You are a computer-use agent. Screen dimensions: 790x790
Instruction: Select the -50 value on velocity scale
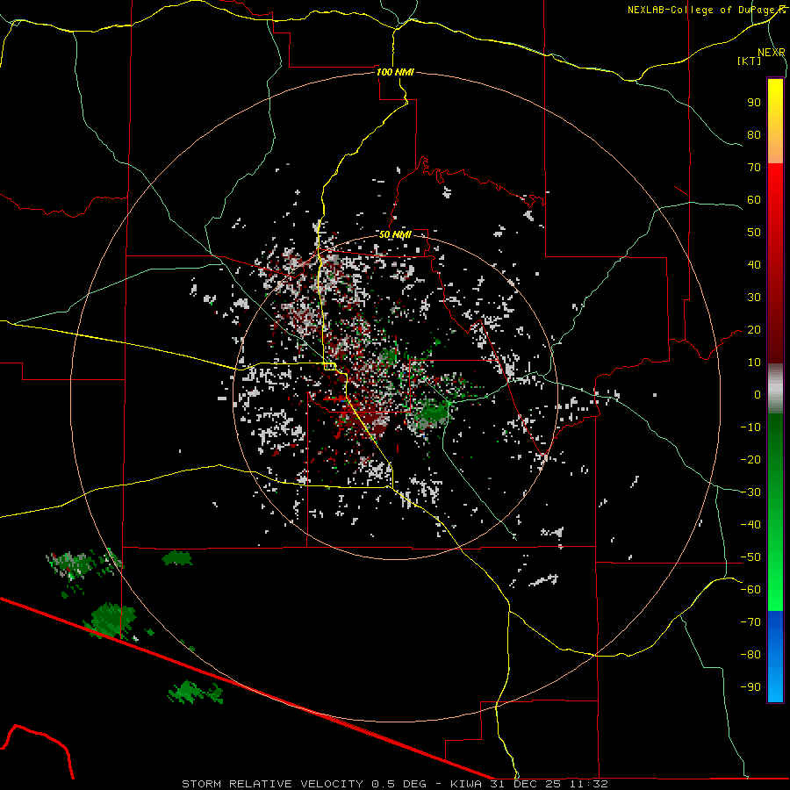(x=750, y=557)
